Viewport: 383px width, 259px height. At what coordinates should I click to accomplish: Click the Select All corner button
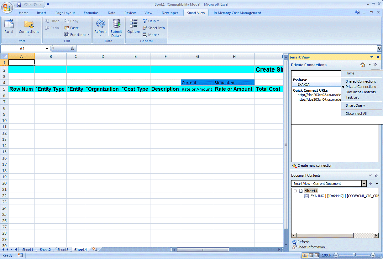pos(4,56)
